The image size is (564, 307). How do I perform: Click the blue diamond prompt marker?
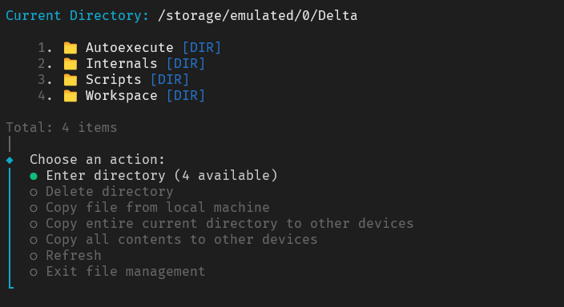[x=10, y=160]
